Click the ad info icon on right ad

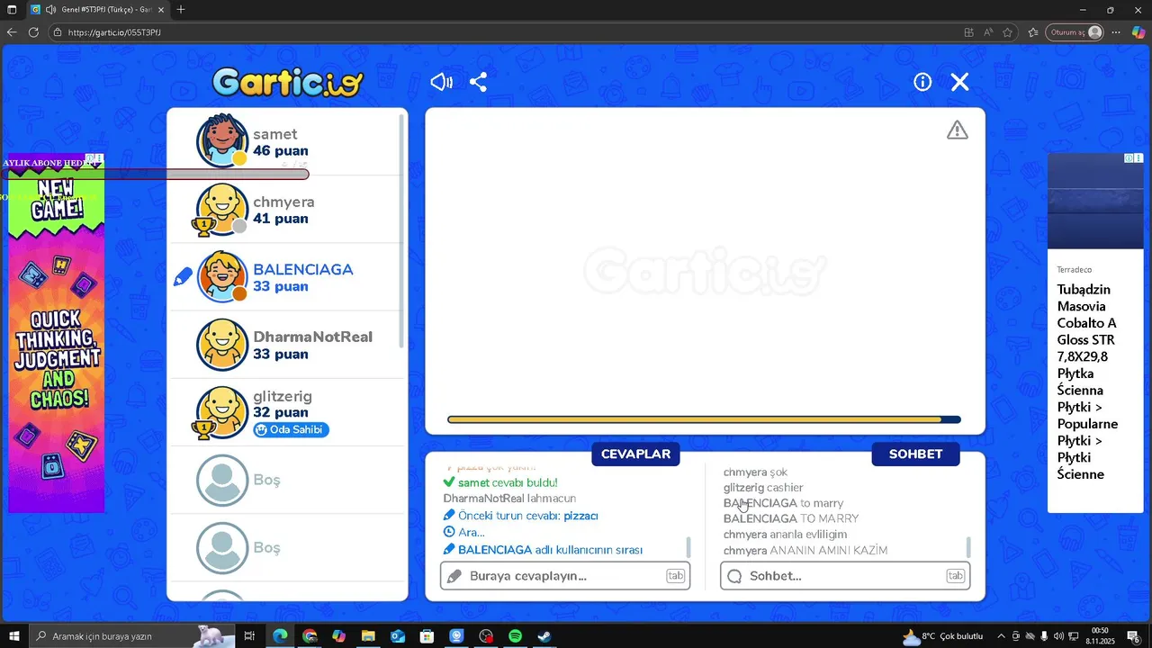point(1129,158)
